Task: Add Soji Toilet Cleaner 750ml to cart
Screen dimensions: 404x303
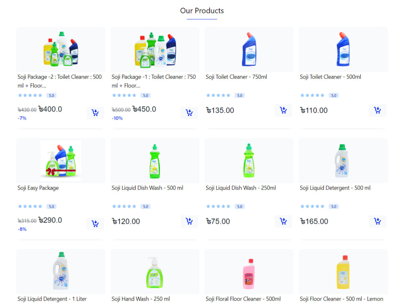Action: [x=283, y=110]
